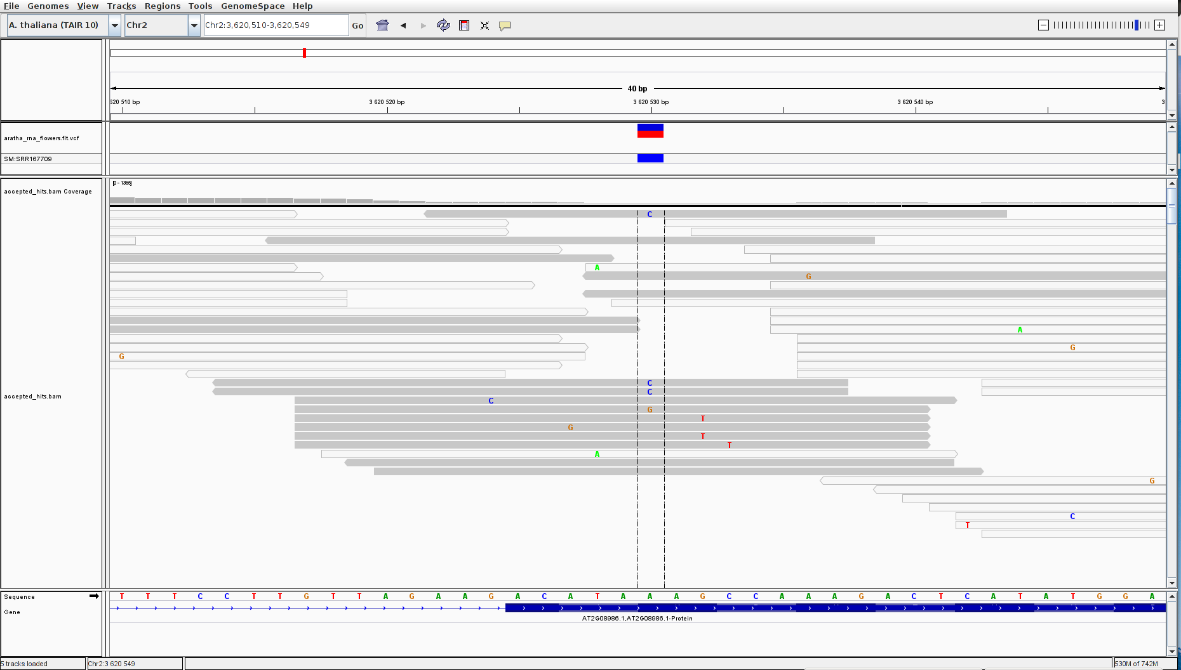Go forward with the right arrow icon
Screen dimensions: 1181x670
click(424, 25)
